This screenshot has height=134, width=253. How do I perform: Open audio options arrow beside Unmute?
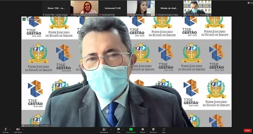coord(10,129)
